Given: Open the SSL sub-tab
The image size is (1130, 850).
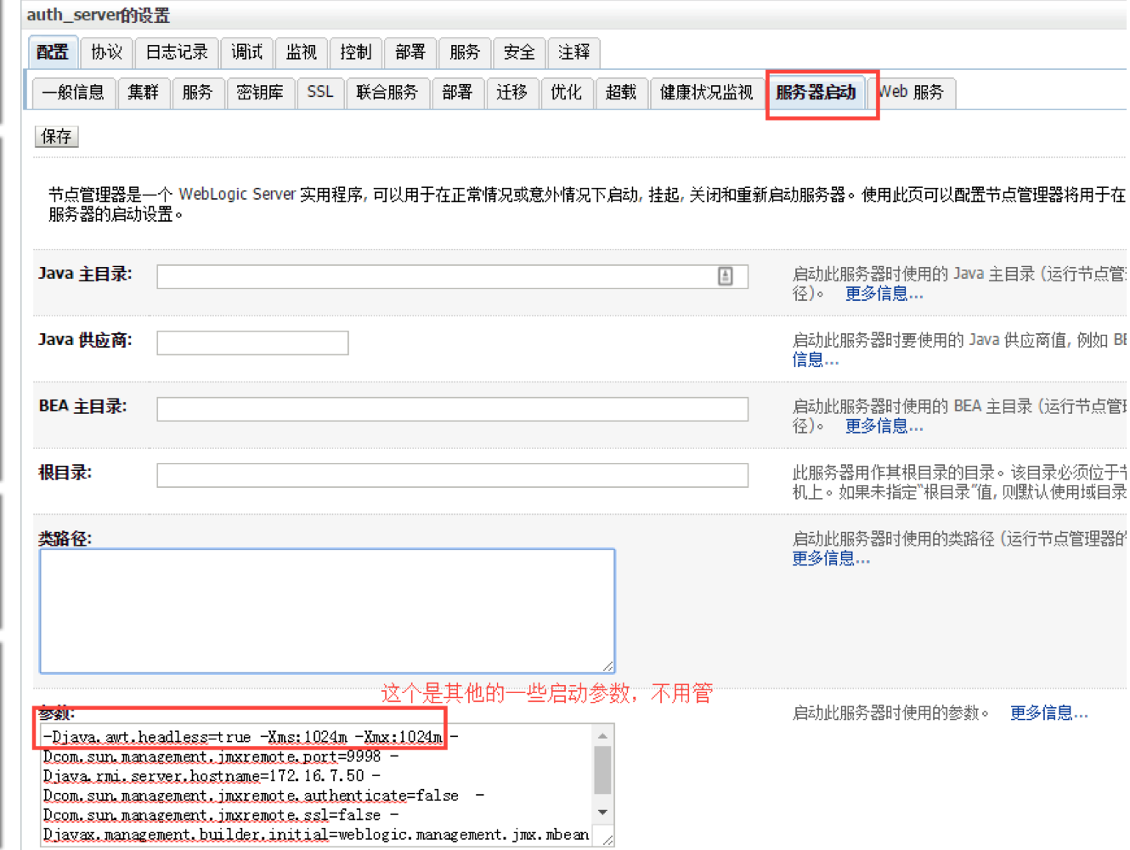Looking at the screenshot, I should (320, 93).
